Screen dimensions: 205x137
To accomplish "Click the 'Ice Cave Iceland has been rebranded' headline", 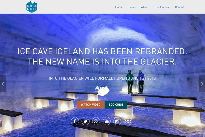I will click(x=102, y=51).
